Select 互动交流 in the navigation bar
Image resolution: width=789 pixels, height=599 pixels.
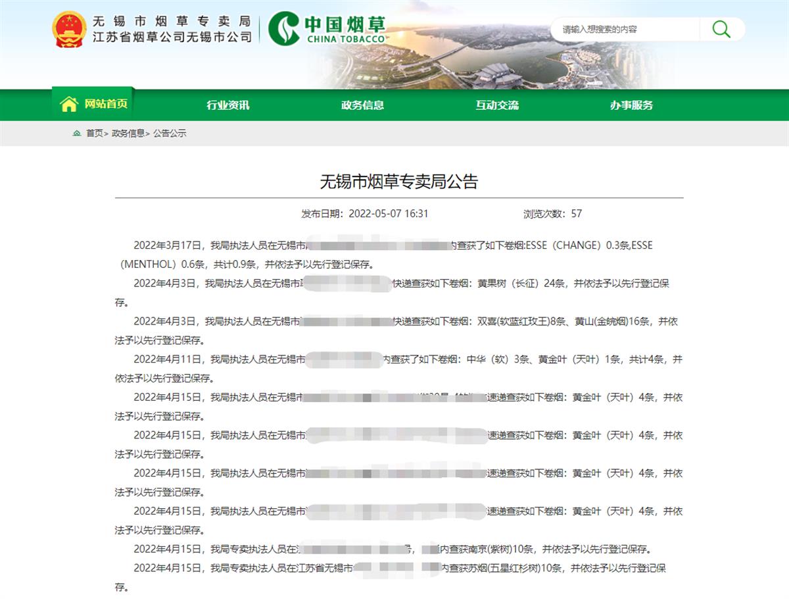497,105
